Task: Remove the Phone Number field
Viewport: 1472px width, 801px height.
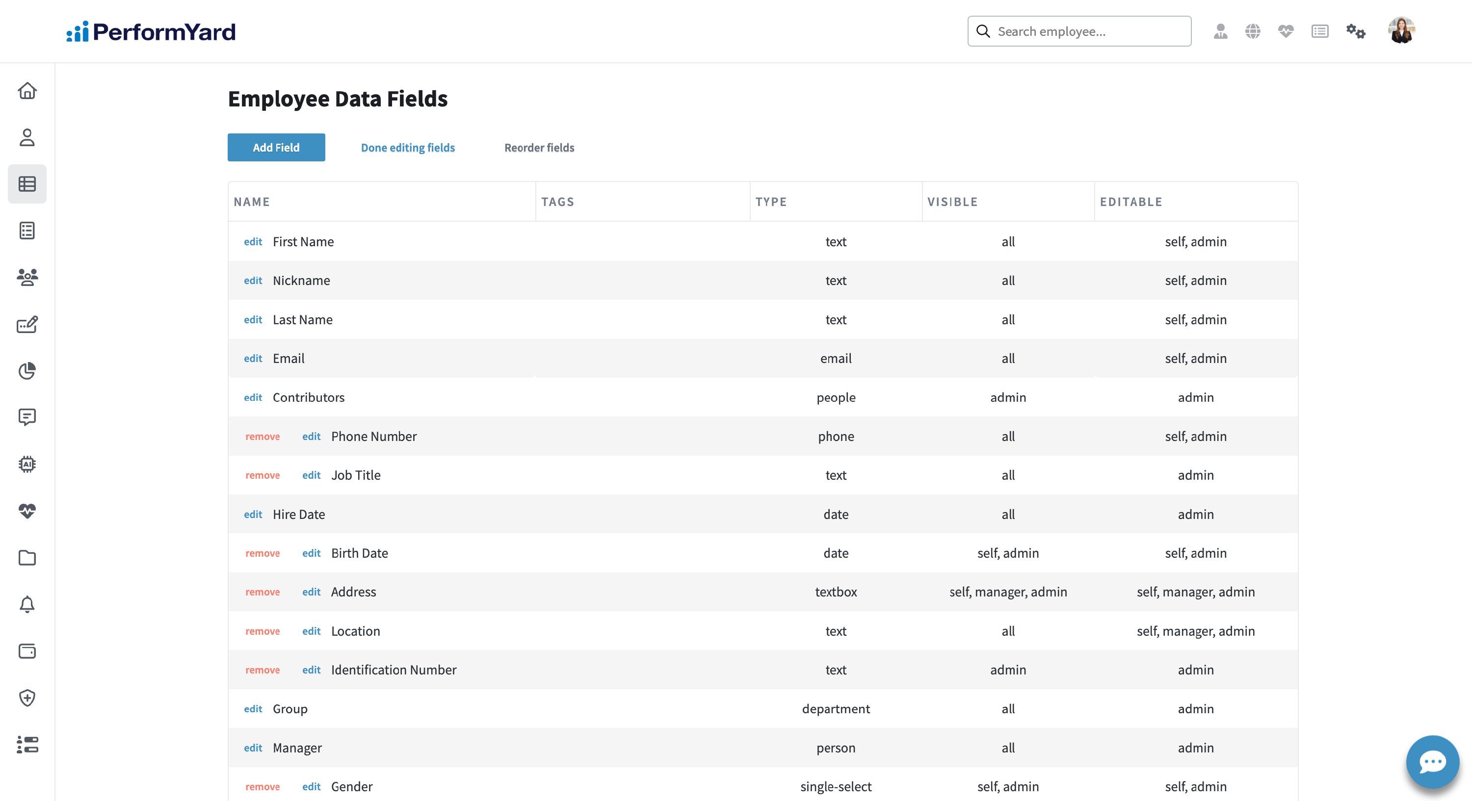Action: pyautogui.click(x=263, y=437)
